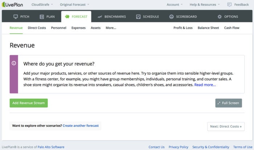This screenshot has width=254, height=150.
Task: Click the Benchmarks chart line icon
Action: tap(100, 17)
